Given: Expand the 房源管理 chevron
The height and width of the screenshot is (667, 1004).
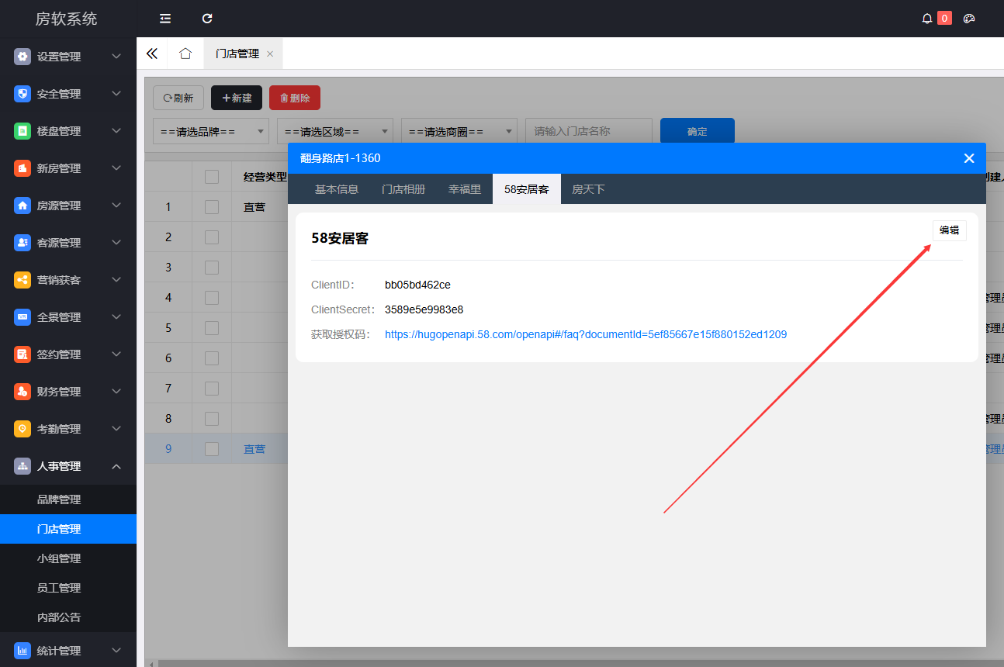Looking at the screenshot, I should click(x=116, y=206).
